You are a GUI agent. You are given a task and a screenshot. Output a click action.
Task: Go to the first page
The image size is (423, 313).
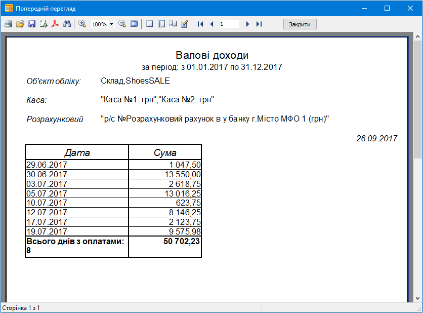(x=200, y=24)
